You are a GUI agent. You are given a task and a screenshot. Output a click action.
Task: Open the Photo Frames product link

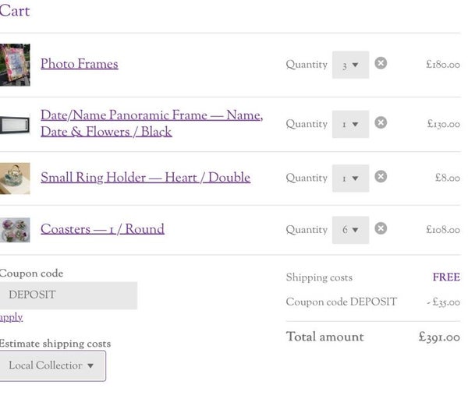tap(80, 64)
